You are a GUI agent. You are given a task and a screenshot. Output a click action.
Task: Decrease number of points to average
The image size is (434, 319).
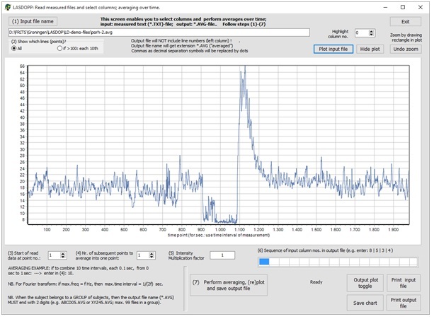(152, 257)
